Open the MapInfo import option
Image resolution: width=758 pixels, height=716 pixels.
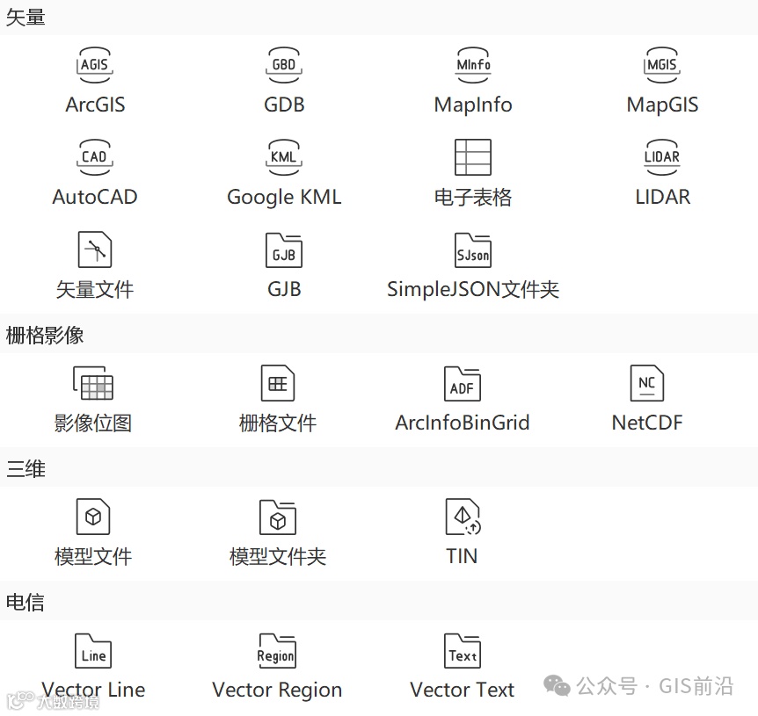[x=473, y=65]
